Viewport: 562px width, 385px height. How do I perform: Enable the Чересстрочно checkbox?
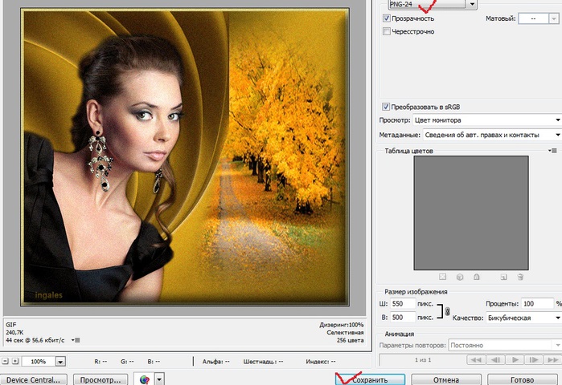(x=388, y=31)
